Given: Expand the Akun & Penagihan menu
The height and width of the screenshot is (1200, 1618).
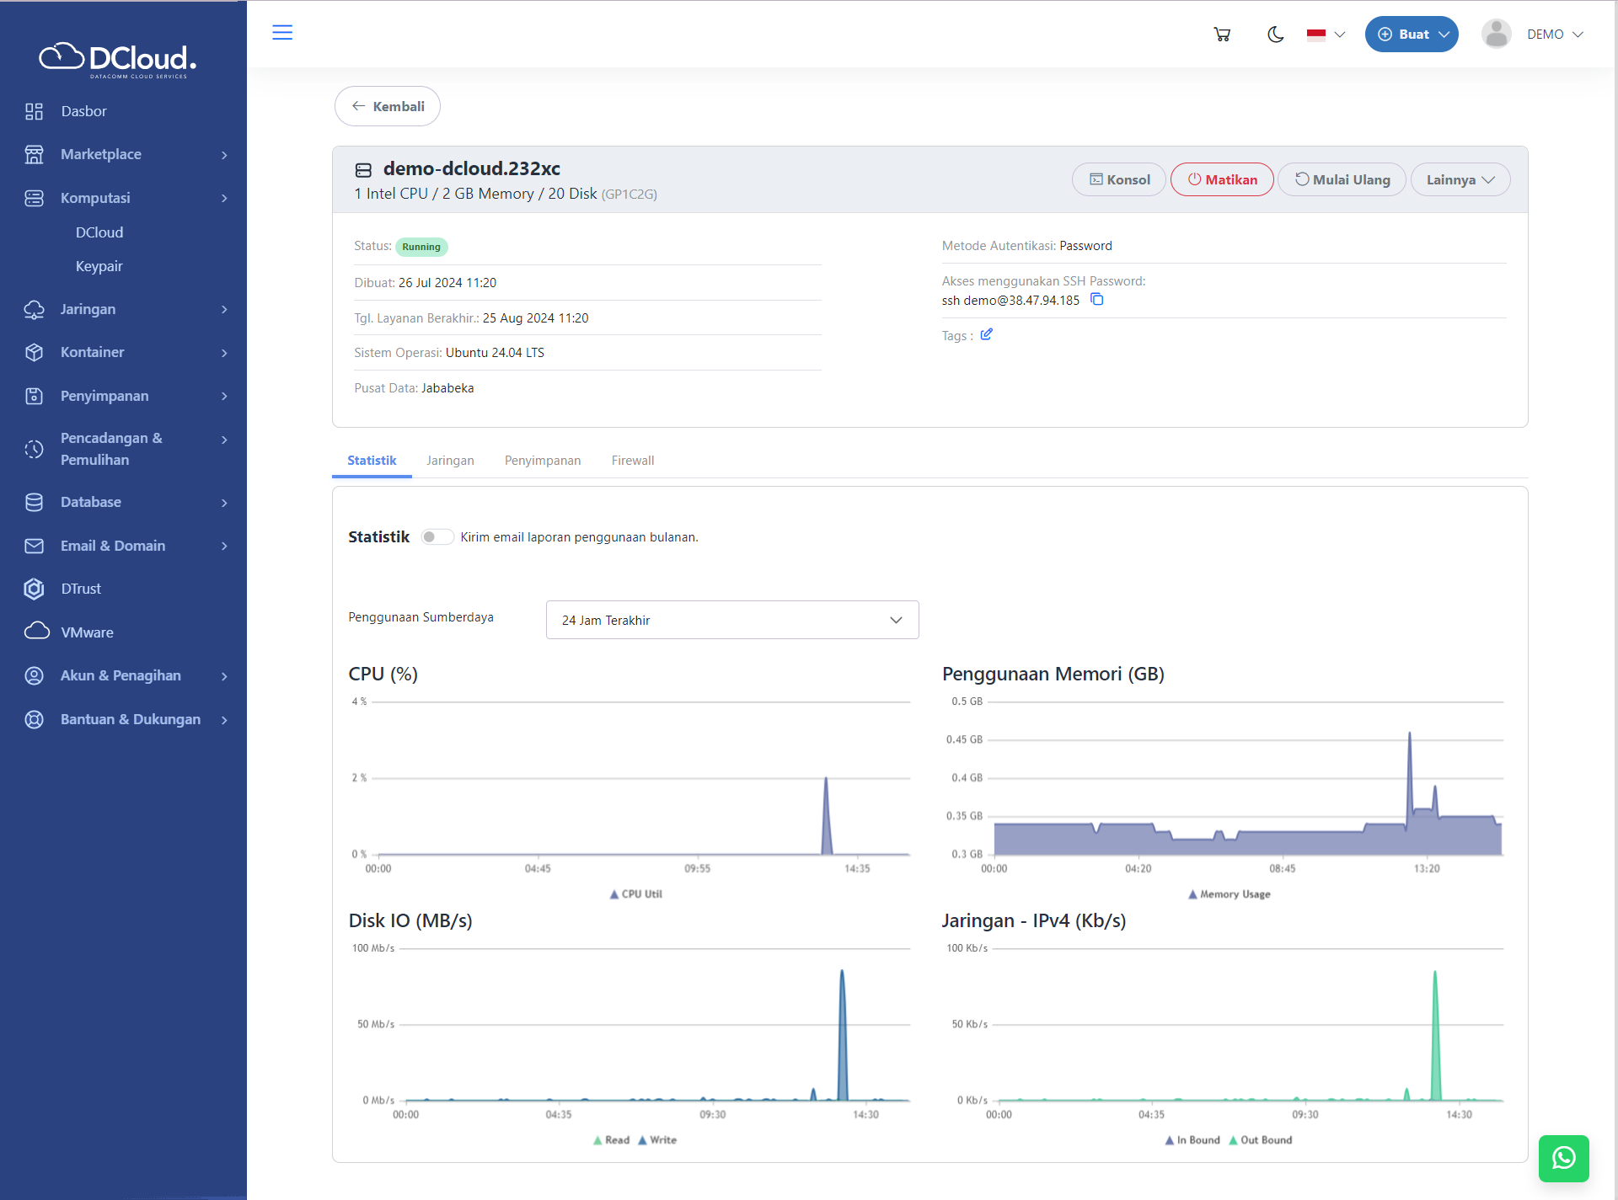Looking at the screenshot, I should (126, 675).
